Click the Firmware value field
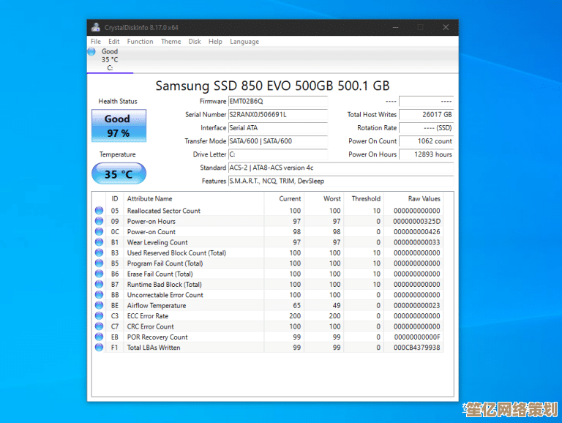Viewport: 562px width, 423px height. 277,102
